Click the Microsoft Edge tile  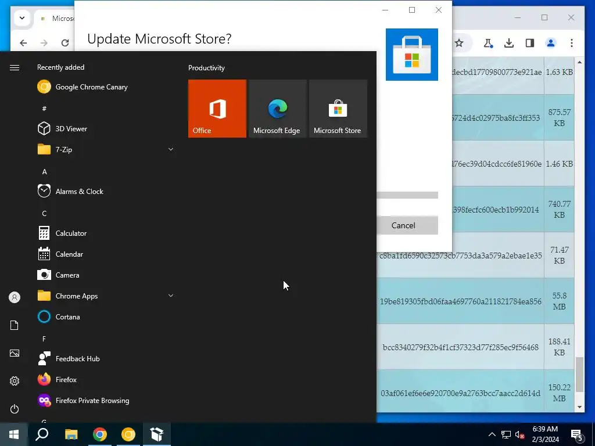coord(277,109)
